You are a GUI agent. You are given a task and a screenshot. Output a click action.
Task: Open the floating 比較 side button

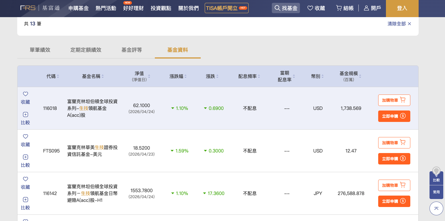tap(436, 178)
